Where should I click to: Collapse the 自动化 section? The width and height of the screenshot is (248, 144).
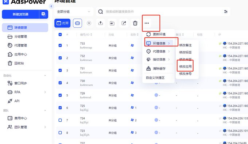point(45,76)
